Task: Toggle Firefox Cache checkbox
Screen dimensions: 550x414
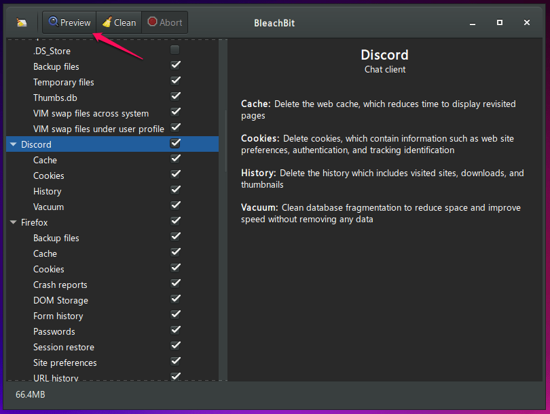Action: (x=175, y=252)
